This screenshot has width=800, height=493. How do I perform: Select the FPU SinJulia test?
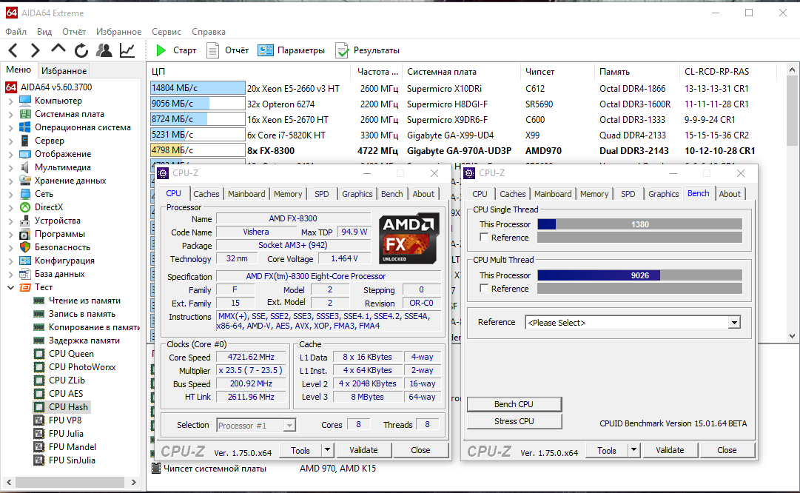[72, 460]
